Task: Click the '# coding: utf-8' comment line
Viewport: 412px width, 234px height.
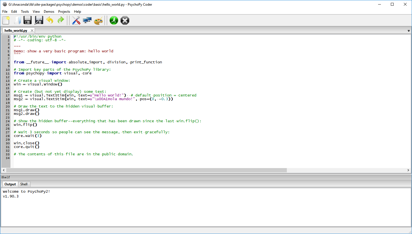Action: (x=40, y=40)
